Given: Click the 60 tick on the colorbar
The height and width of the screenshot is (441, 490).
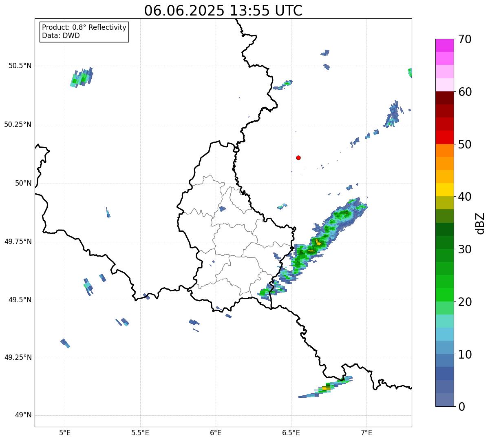Looking at the screenshot, I should click(465, 92).
